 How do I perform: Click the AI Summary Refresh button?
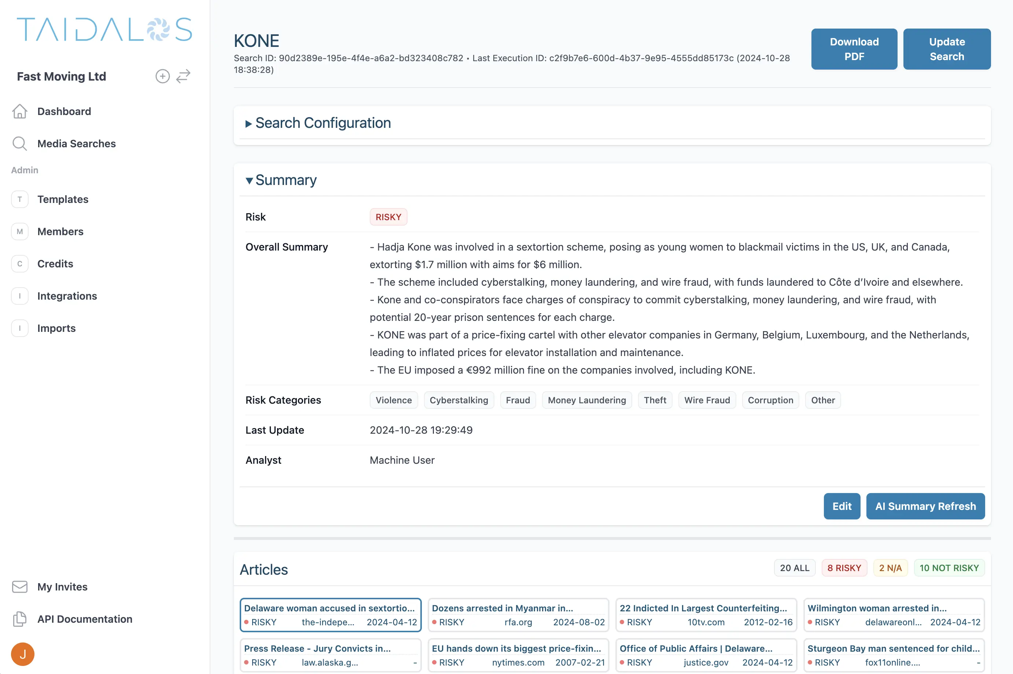point(926,506)
